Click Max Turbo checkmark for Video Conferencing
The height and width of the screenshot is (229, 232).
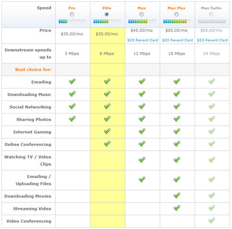point(212,220)
